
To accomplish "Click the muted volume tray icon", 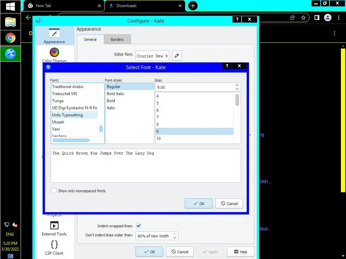I will [x=15, y=225].
